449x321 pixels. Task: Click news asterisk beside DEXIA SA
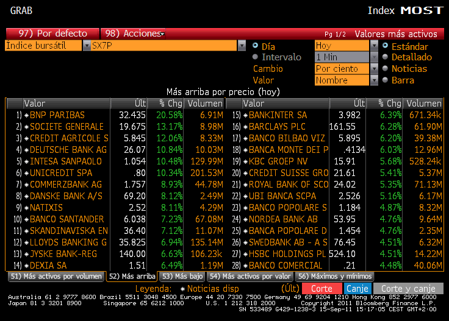[x=26, y=266]
